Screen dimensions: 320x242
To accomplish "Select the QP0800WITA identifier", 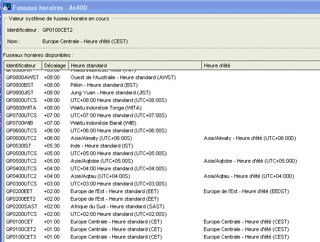I will (x=21, y=108).
